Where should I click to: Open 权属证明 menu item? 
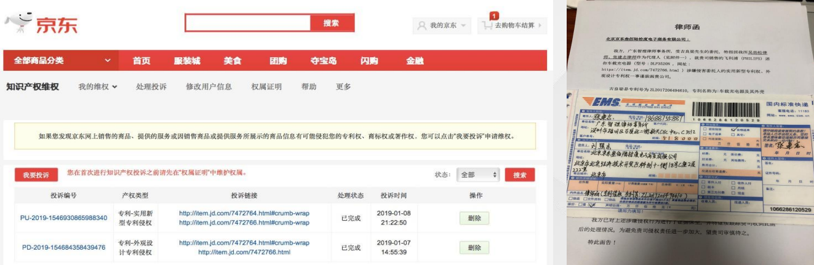[x=266, y=87]
